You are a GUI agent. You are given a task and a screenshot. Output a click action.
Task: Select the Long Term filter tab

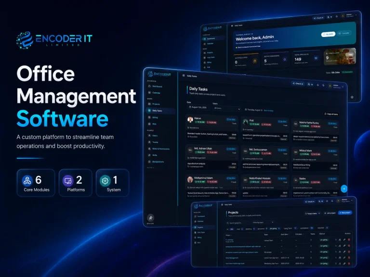290,228
